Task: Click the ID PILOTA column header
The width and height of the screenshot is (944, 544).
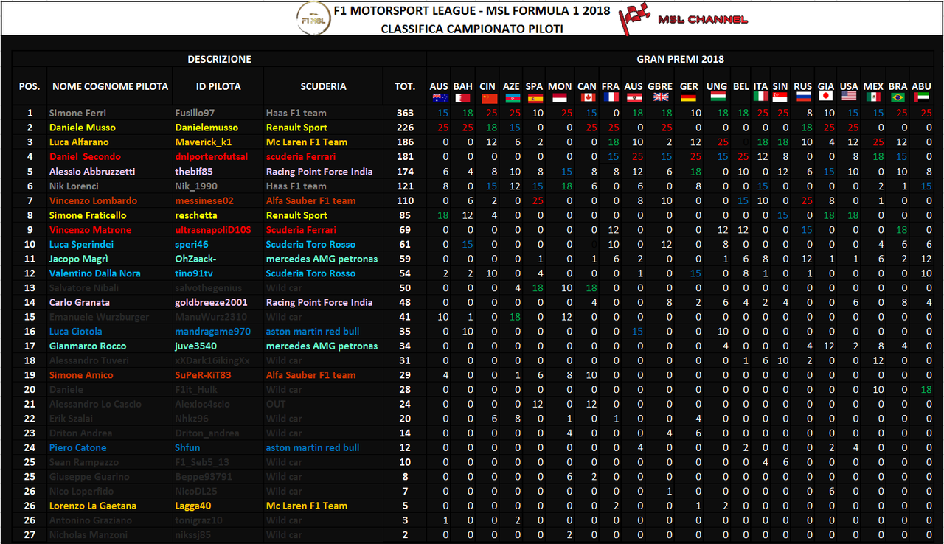Action: 218,87
